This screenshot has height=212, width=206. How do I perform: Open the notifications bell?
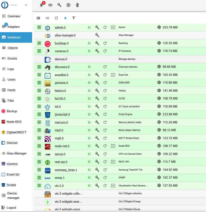point(41,5)
